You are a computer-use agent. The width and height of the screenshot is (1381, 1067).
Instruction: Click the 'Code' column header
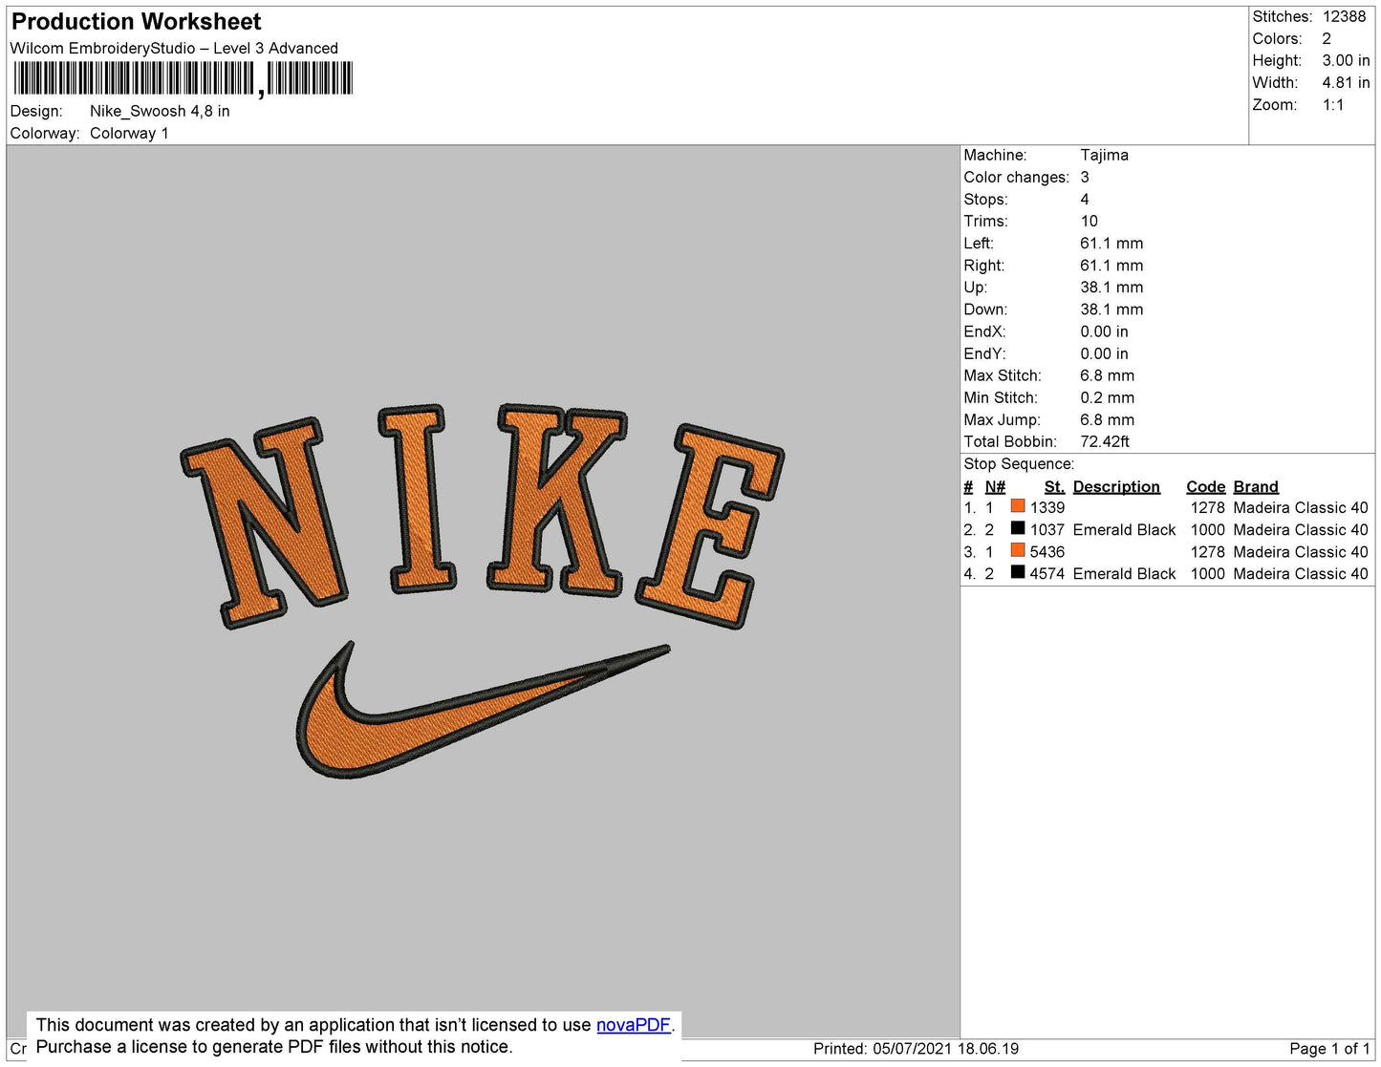[1205, 486]
